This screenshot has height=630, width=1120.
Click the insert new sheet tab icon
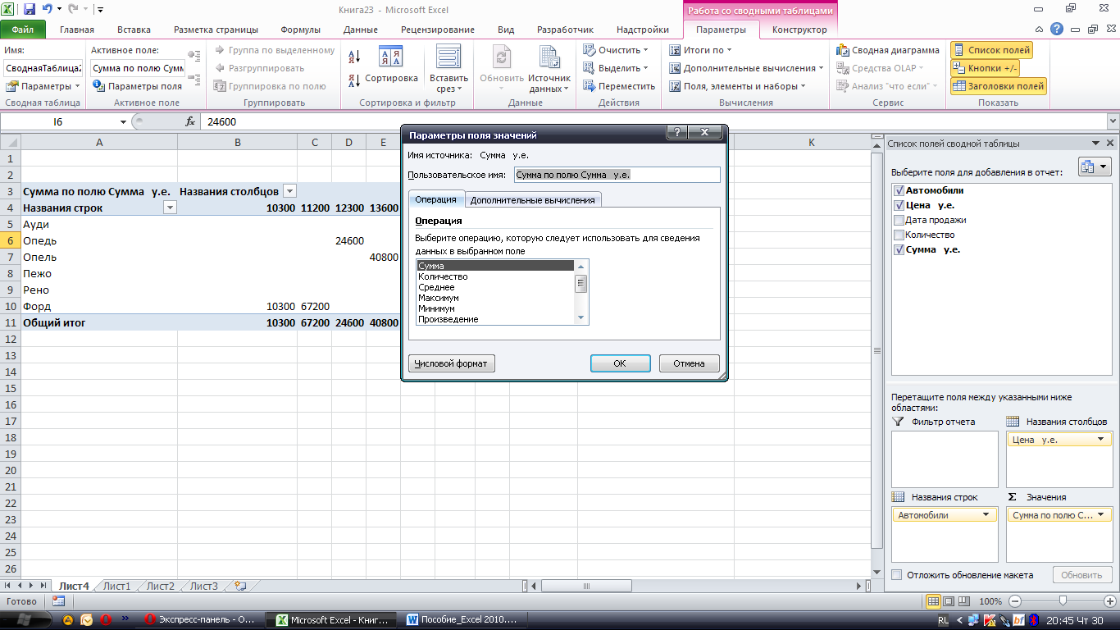pos(240,586)
